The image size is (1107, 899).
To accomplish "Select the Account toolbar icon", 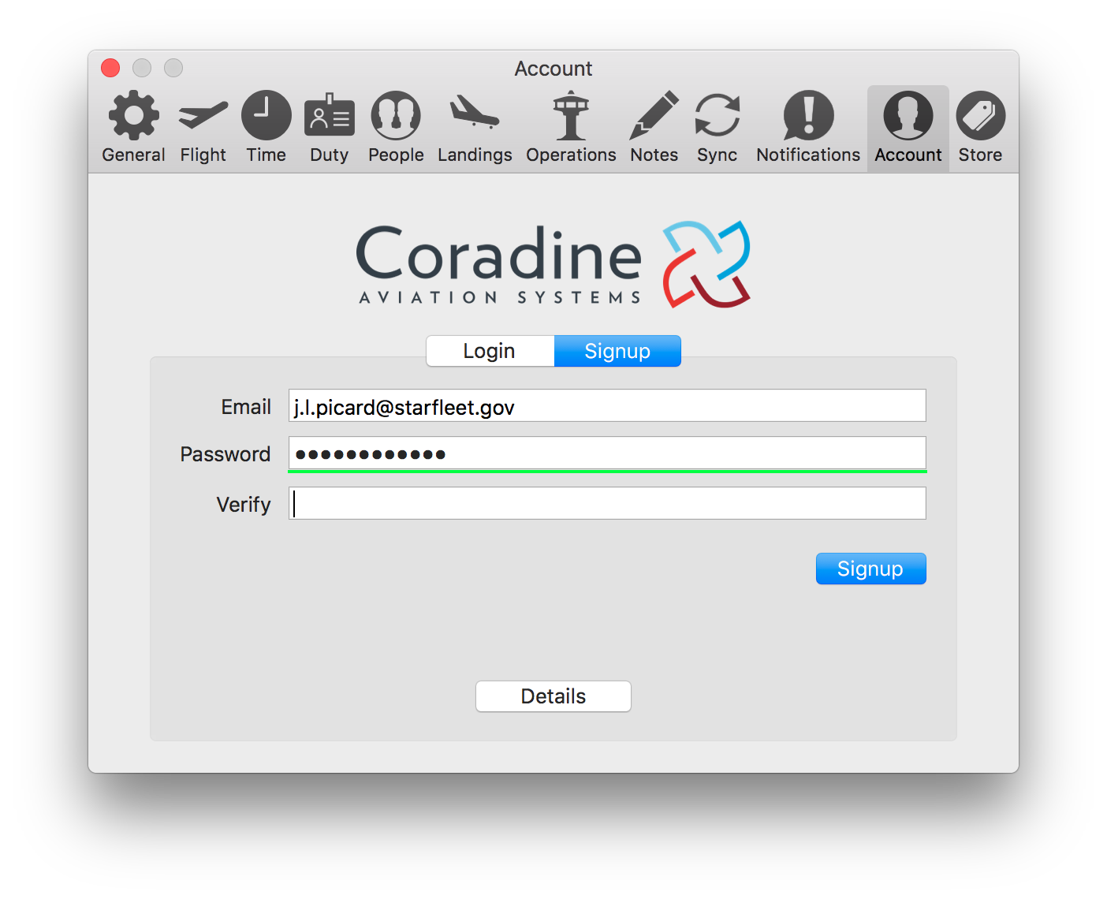I will coord(908,115).
